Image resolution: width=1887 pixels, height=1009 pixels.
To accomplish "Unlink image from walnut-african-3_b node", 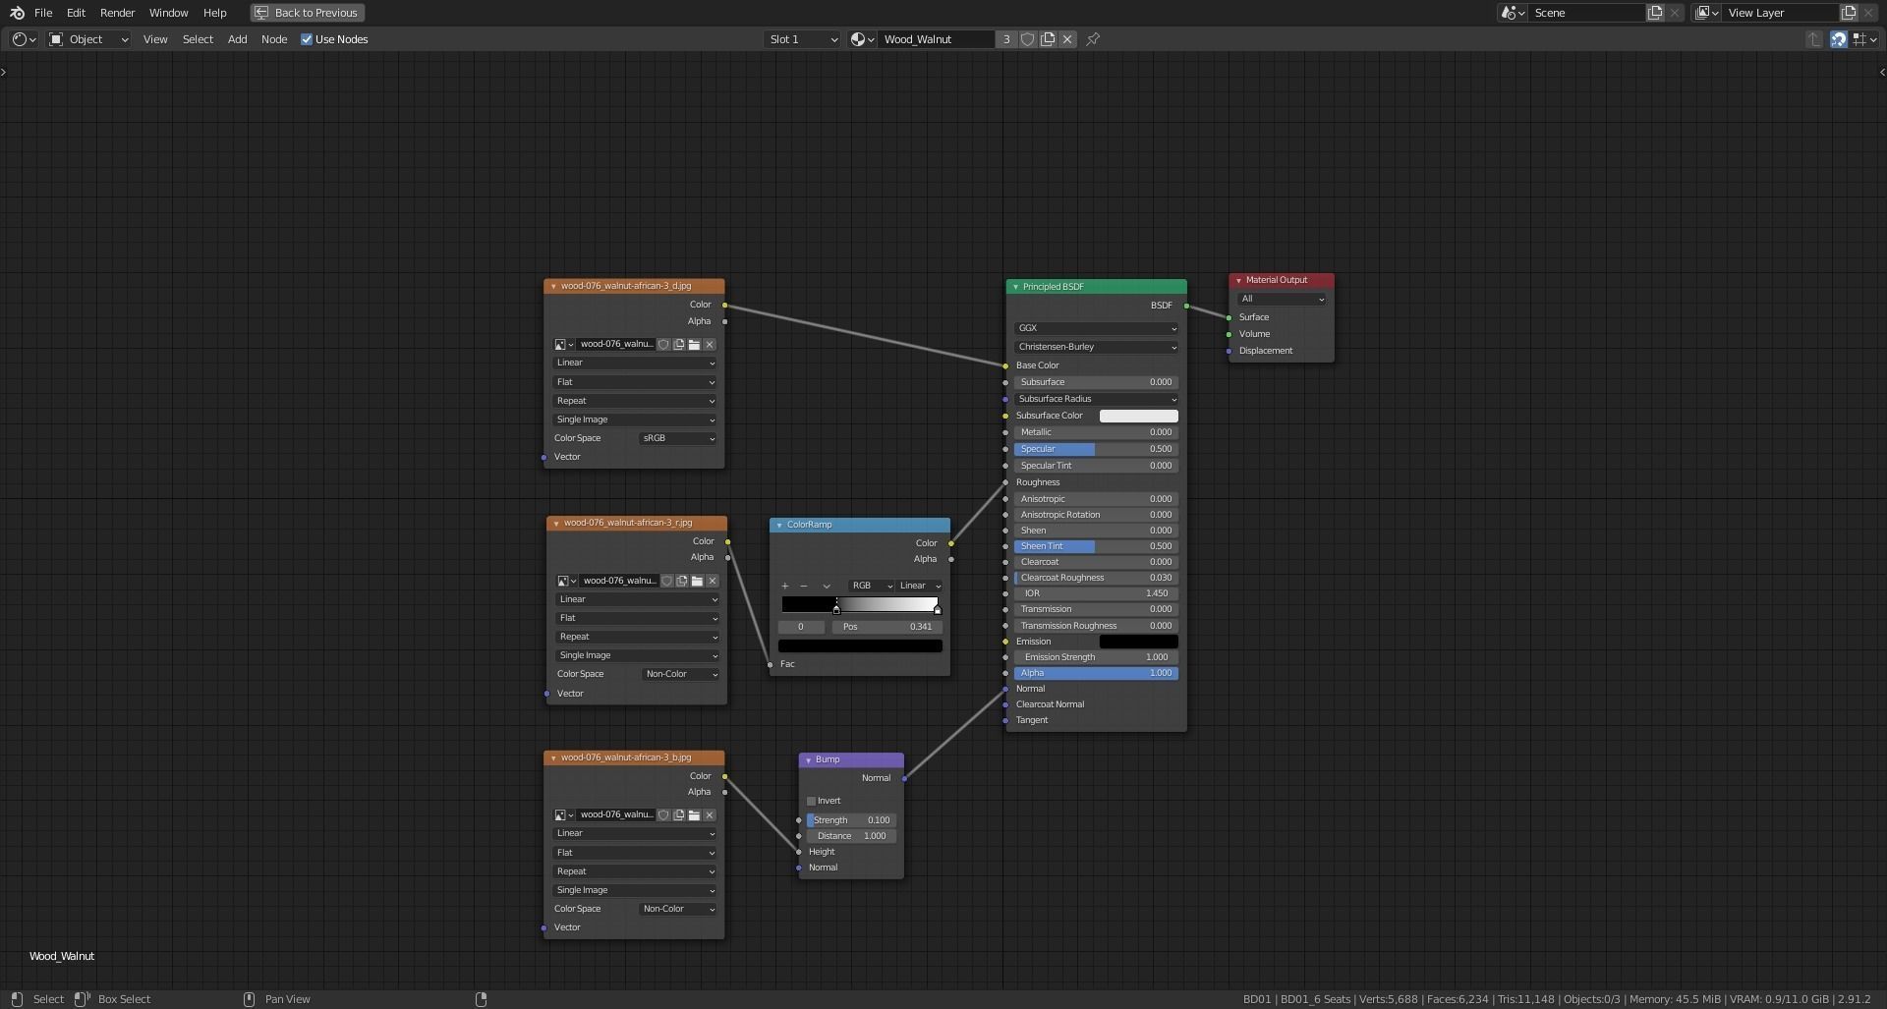I will click(x=710, y=815).
